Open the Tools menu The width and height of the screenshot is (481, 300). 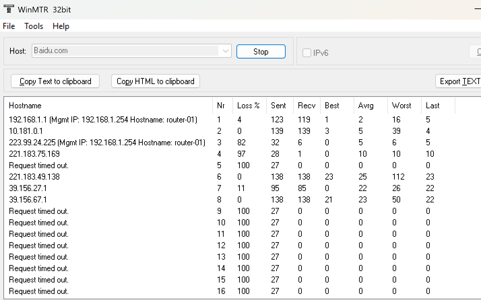[34, 26]
